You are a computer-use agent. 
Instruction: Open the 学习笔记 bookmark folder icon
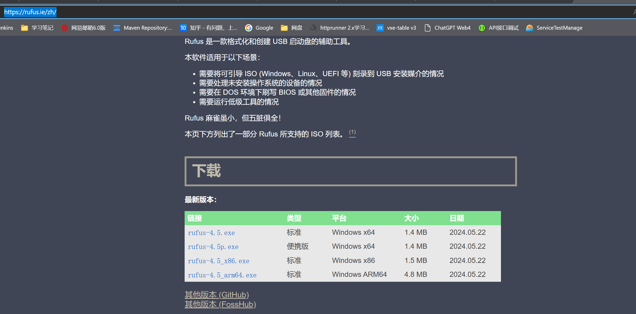25,28
